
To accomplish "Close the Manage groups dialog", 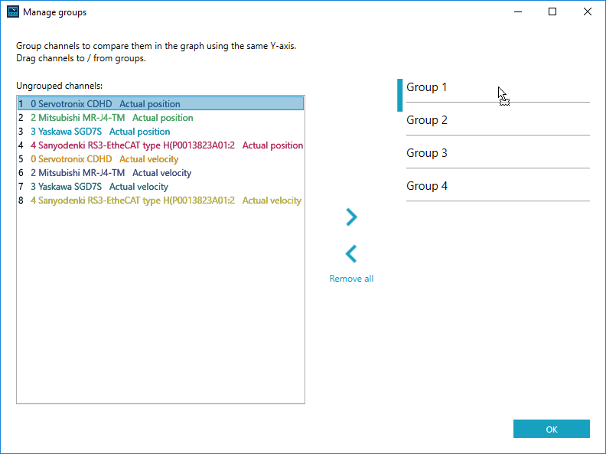I will (x=588, y=12).
